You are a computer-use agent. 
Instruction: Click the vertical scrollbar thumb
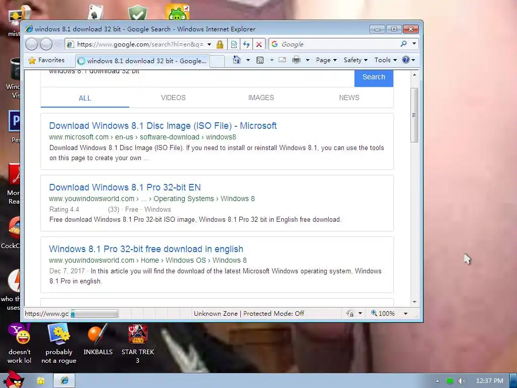click(x=415, y=115)
